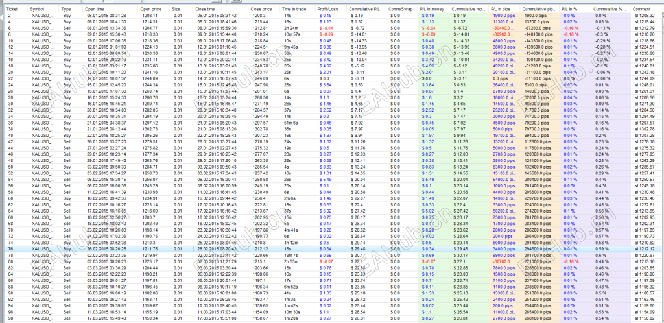
Task: Sort by Comm/Swap column header
Action: tap(402, 9)
